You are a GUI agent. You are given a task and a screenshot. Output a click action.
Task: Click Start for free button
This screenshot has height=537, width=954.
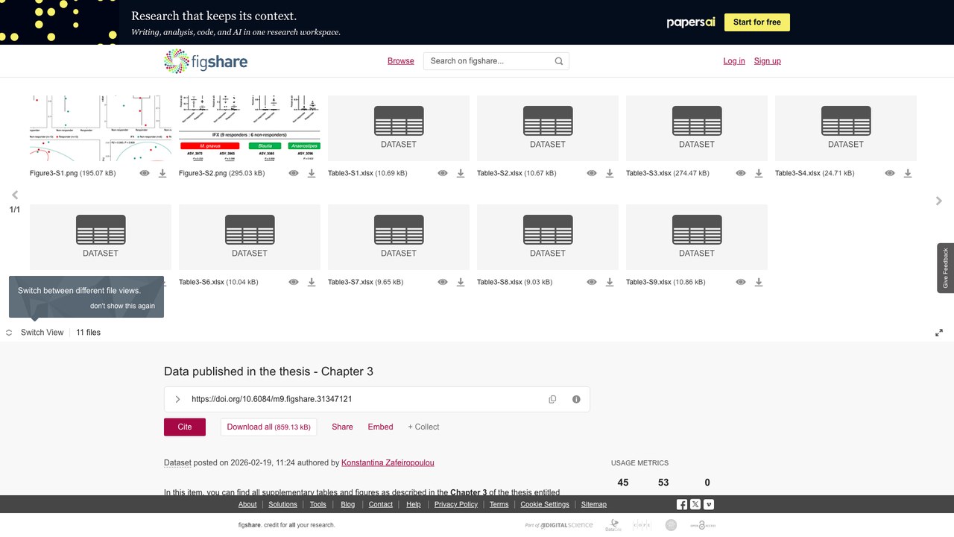point(757,22)
